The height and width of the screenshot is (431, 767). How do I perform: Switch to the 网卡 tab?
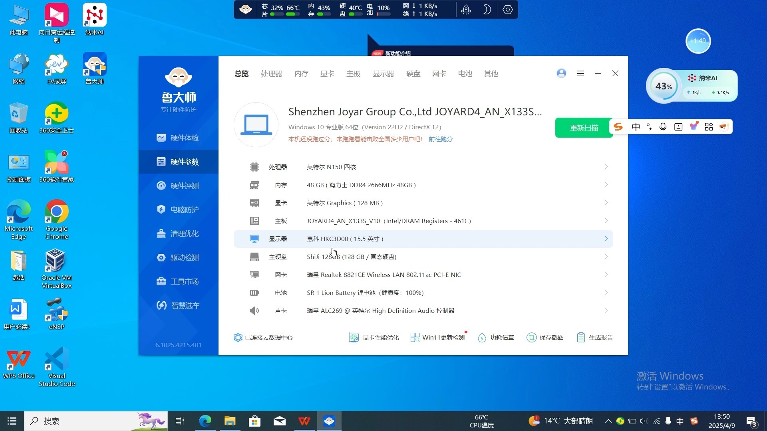click(439, 74)
